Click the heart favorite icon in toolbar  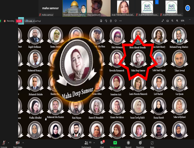click(x=116, y=21)
